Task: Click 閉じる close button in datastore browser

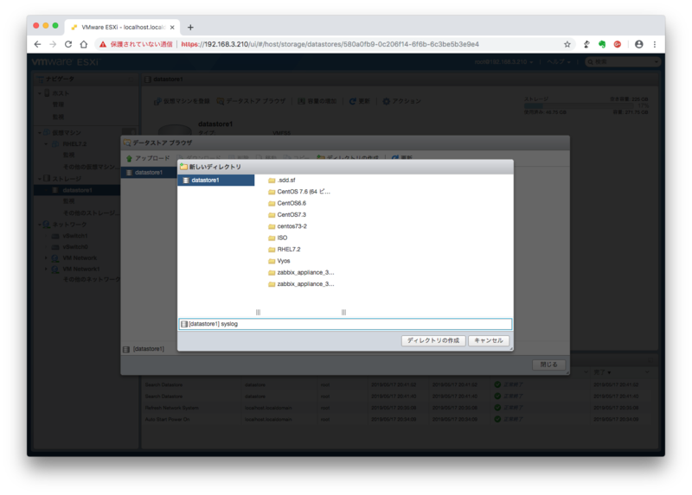Action: [549, 365]
